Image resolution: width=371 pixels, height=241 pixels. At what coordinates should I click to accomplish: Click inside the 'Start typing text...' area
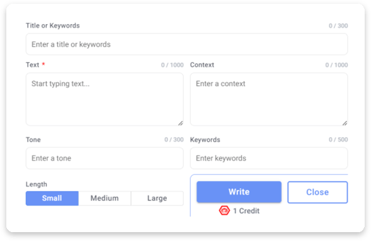(104, 99)
